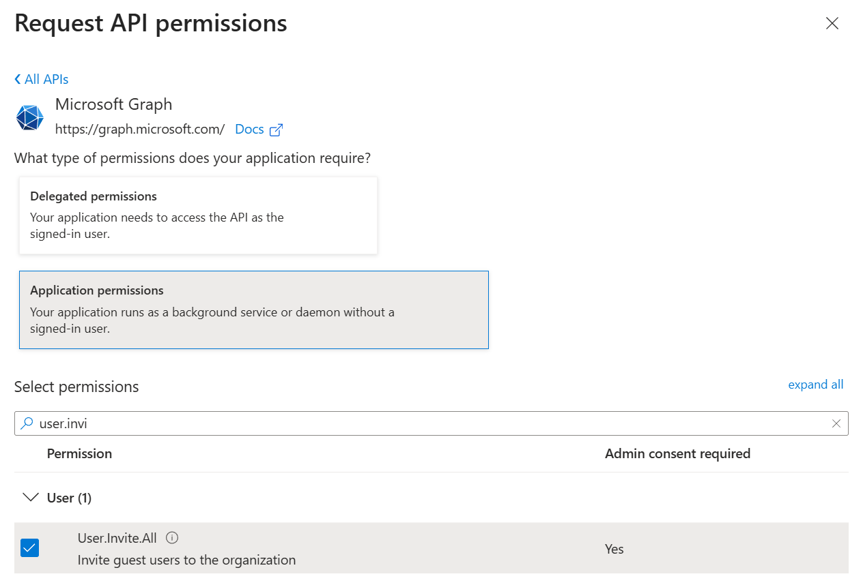Open the Docs link for Microsoft Graph

coord(249,129)
